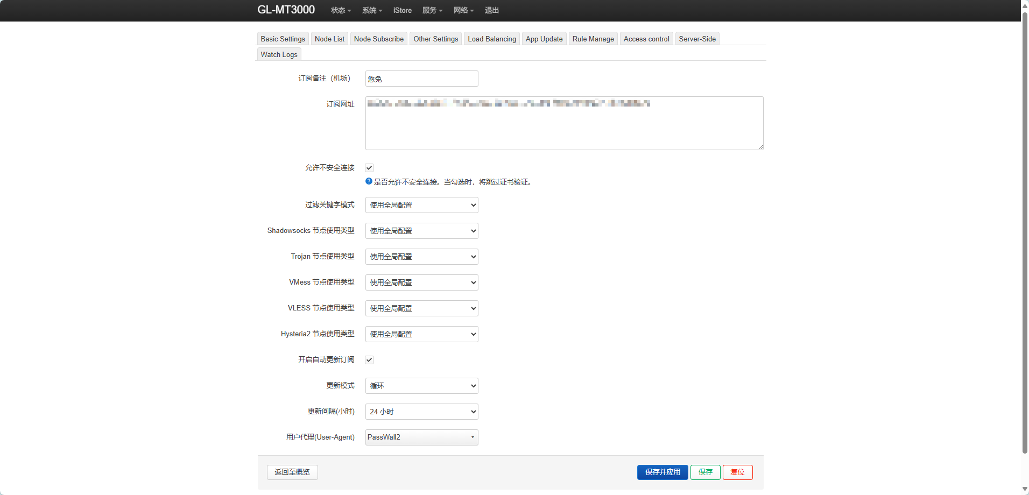
Task: Toggle the 开启自动更新订阅 checkbox
Action: click(x=369, y=359)
